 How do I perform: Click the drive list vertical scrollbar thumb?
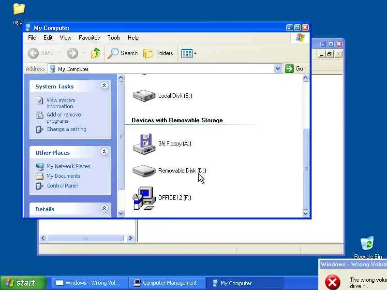306,169
